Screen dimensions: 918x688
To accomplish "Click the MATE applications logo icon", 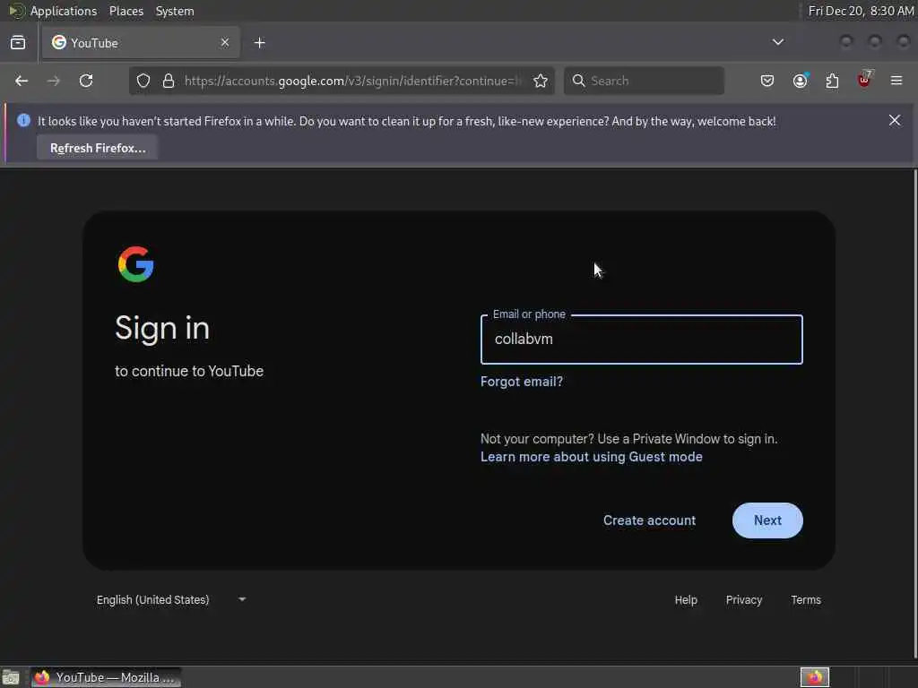I will 16,11.
